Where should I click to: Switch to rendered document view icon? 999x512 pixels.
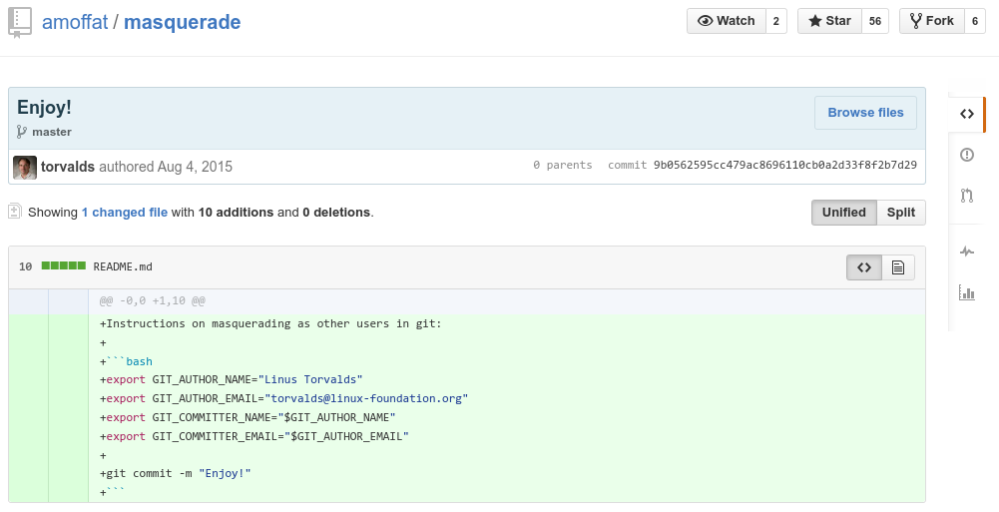point(898,267)
